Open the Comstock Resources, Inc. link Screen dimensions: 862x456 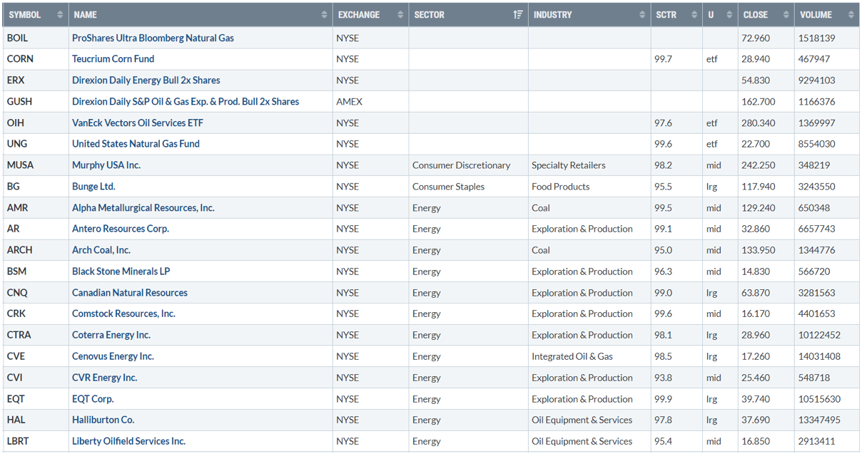[x=123, y=313]
